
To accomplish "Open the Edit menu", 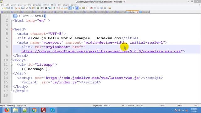I will (7, 5).
